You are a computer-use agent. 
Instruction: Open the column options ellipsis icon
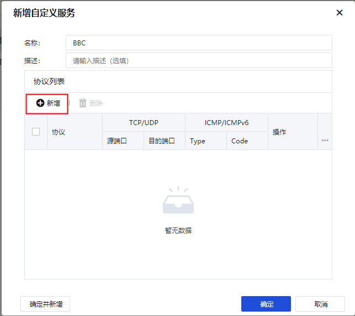[x=325, y=141]
